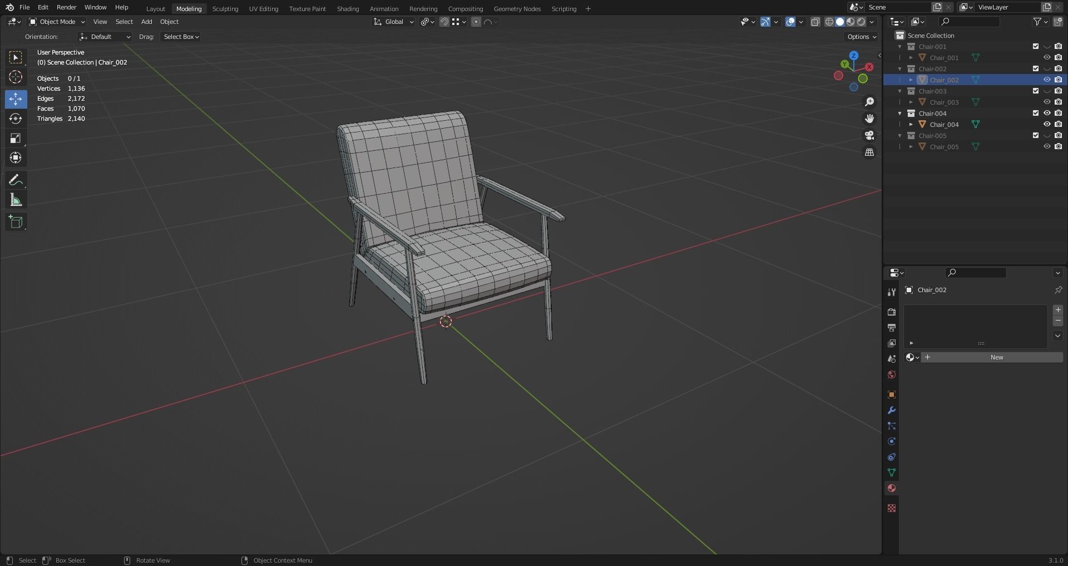
Task: Switch perspective/orthographic grid icon
Action: [x=869, y=152]
